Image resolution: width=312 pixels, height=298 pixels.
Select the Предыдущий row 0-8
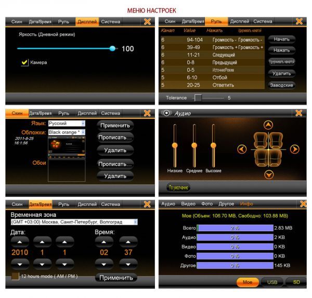point(213,63)
